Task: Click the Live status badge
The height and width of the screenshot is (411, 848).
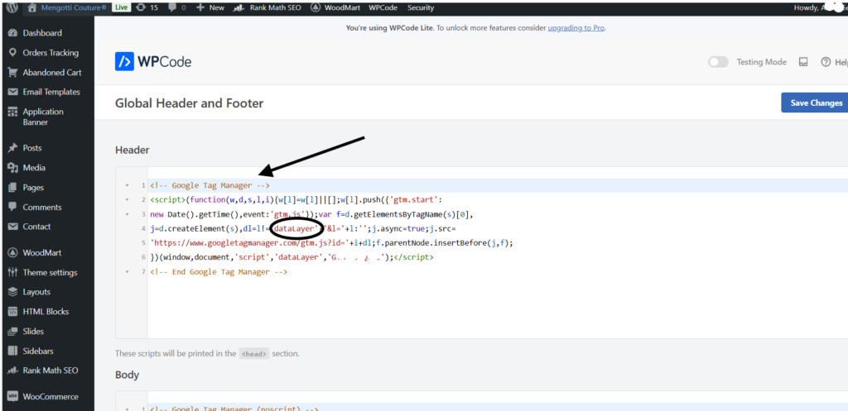Action: (121, 7)
